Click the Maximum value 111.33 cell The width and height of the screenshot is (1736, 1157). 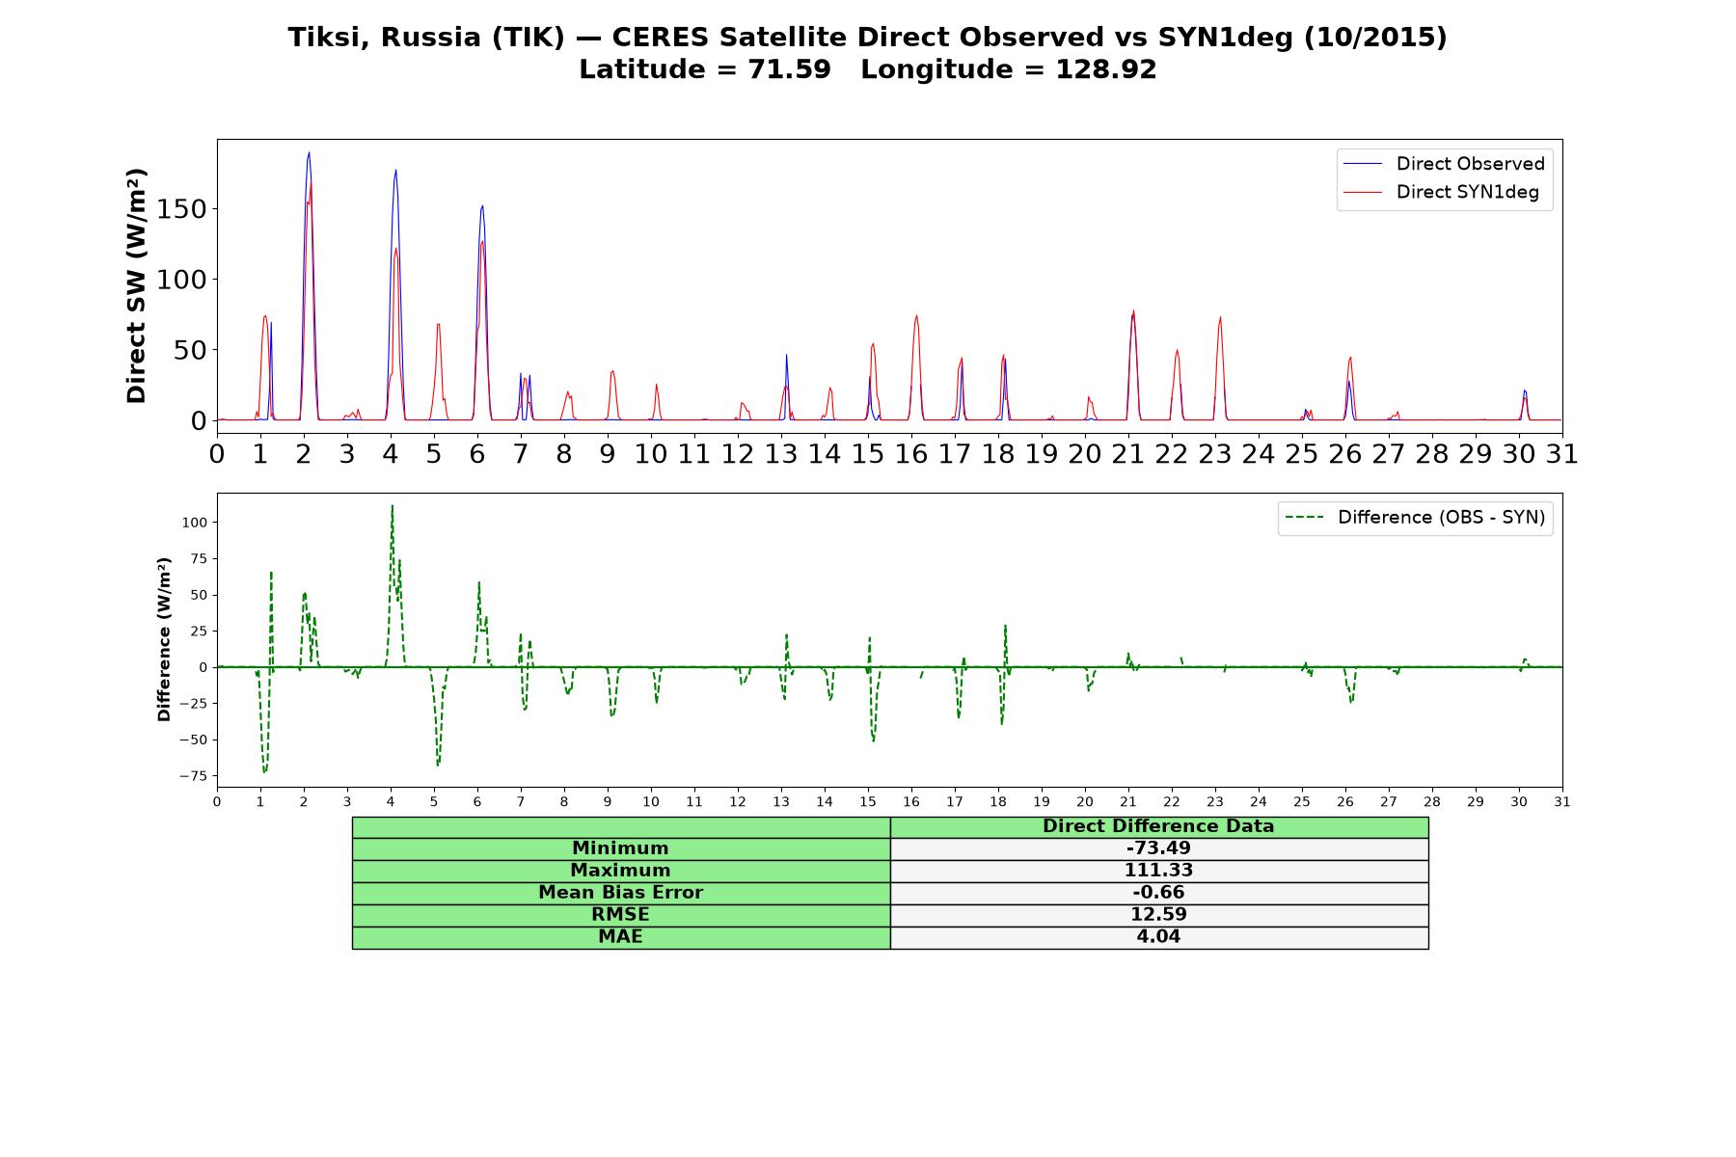[1159, 871]
